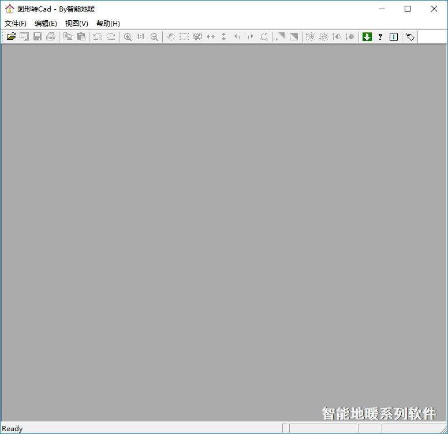Open the 视图(V) menu
Screen dimensions: 448x434
[77, 24]
